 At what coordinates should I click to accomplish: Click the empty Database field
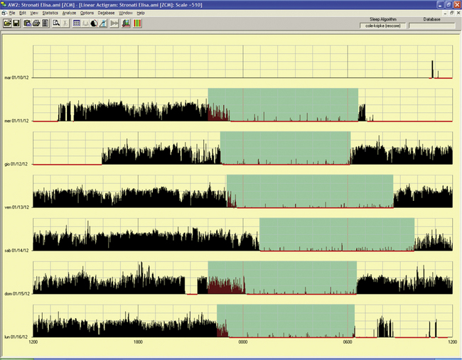[432, 26]
